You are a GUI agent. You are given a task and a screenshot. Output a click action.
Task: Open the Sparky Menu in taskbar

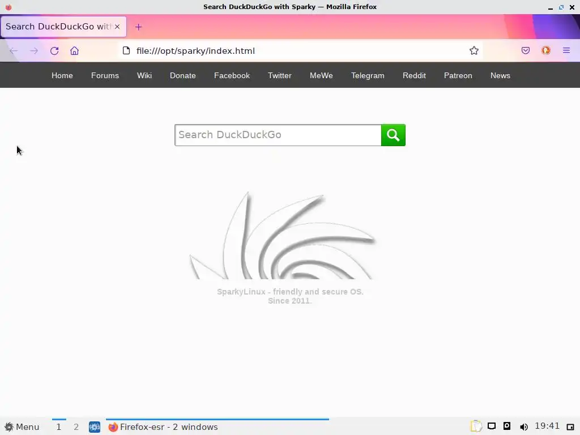tap(22, 427)
